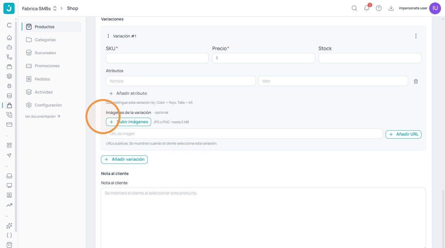The width and height of the screenshot is (445, 248).
Task: Delete the attribute row with trash icon
Action: click(x=416, y=81)
